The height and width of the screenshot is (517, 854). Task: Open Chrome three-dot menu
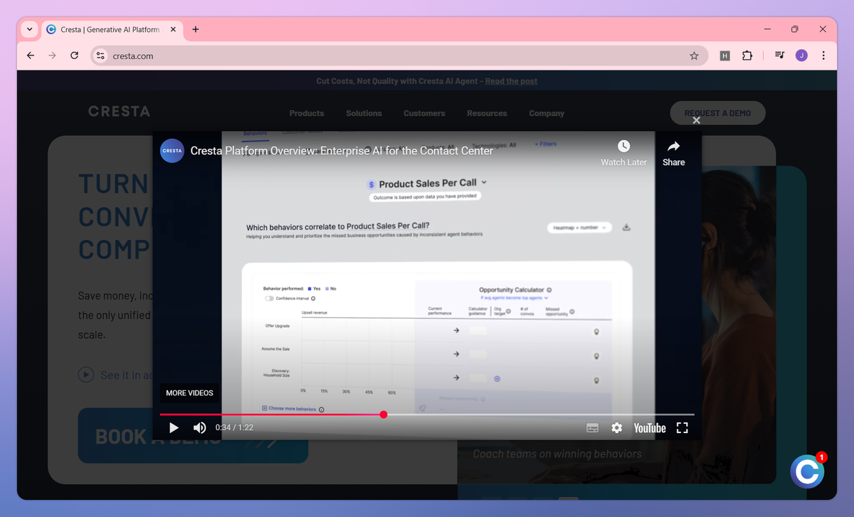coord(823,55)
